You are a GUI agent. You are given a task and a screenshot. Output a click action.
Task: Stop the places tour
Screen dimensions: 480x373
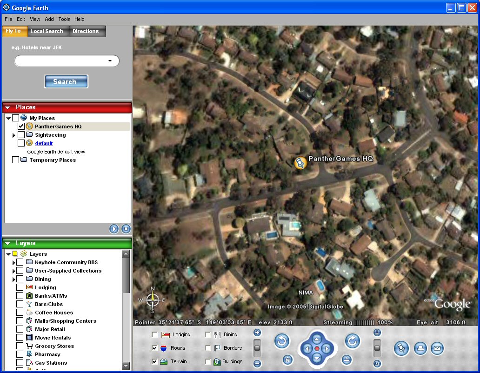[x=126, y=229]
